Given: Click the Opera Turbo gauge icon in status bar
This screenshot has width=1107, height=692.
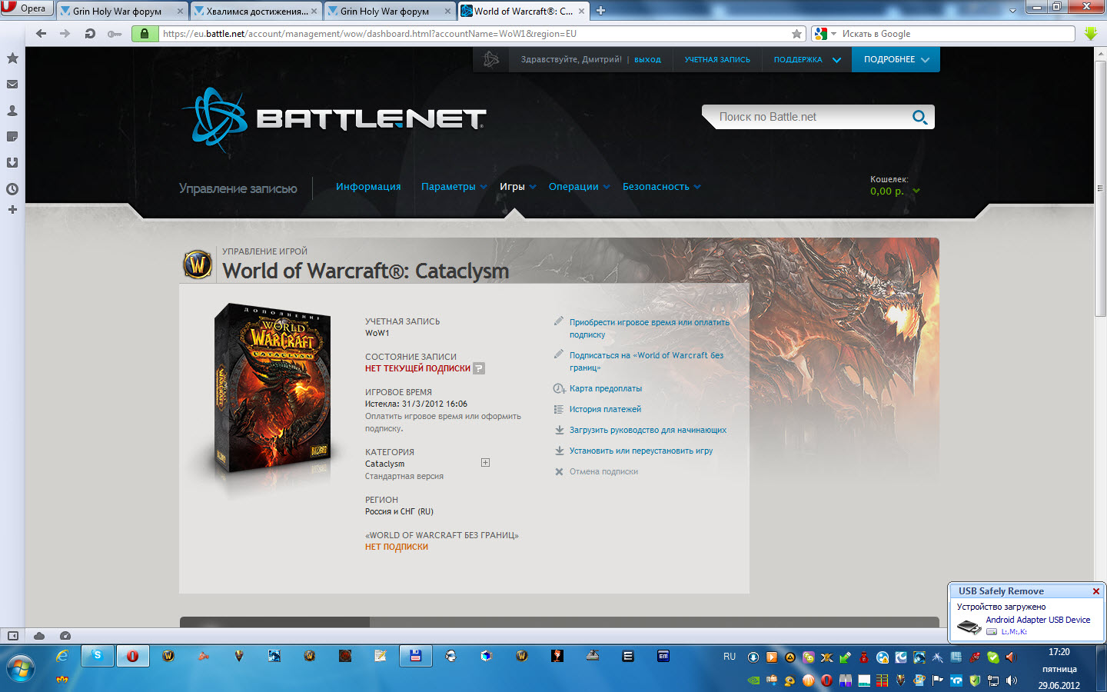Looking at the screenshot, I should click(65, 636).
